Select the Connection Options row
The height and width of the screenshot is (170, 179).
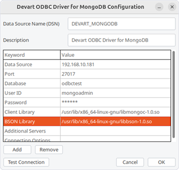click(x=87, y=139)
